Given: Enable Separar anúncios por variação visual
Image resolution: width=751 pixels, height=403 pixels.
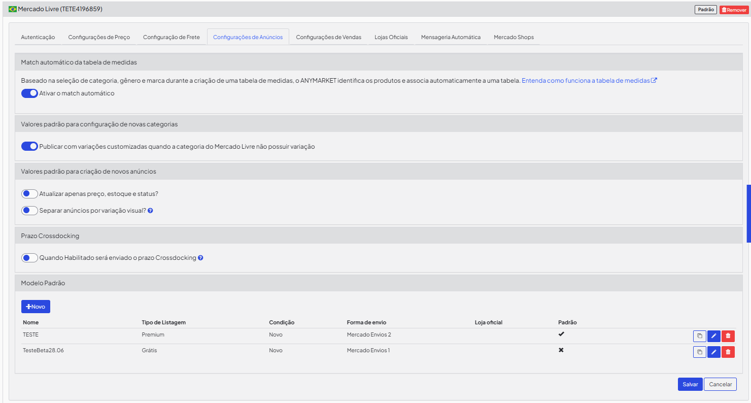Looking at the screenshot, I should click(x=29, y=210).
